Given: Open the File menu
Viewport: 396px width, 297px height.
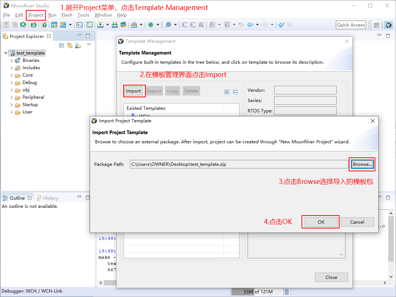Looking at the screenshot, I should pos(6,15).
